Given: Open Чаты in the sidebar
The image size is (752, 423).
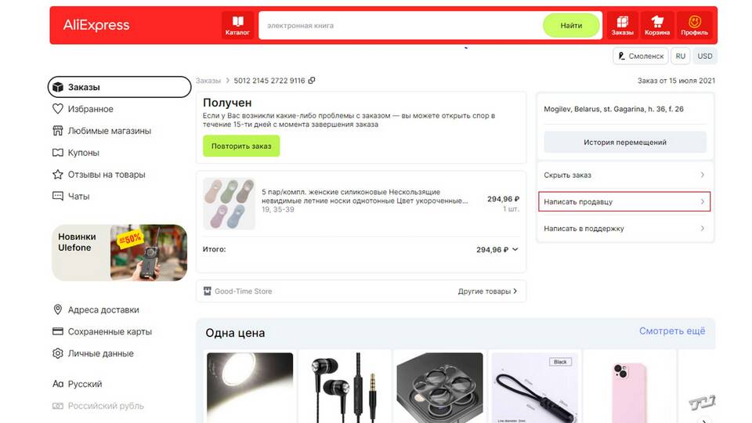Looking at the screenshot, I should (71, 196).
